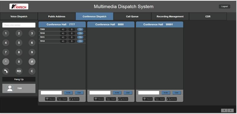Open User list for Hall 99991
Viewport: 237px width, 114px height.
[x=177, y=93]
